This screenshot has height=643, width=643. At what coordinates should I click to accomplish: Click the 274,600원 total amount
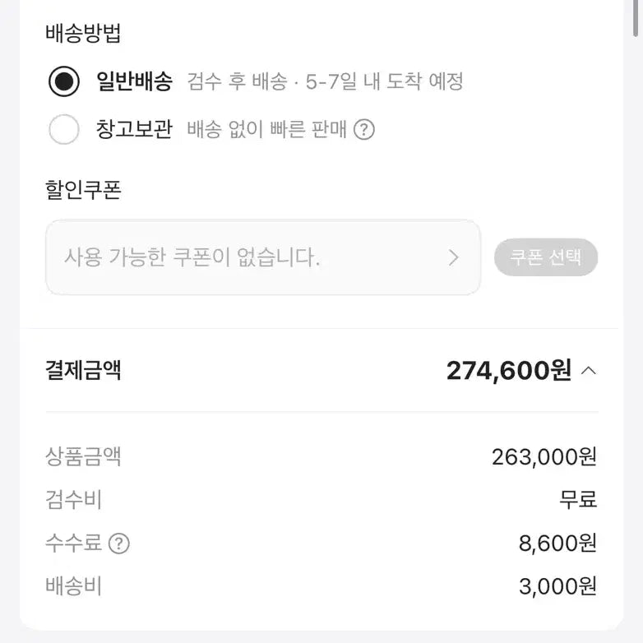tap(509, 371)
